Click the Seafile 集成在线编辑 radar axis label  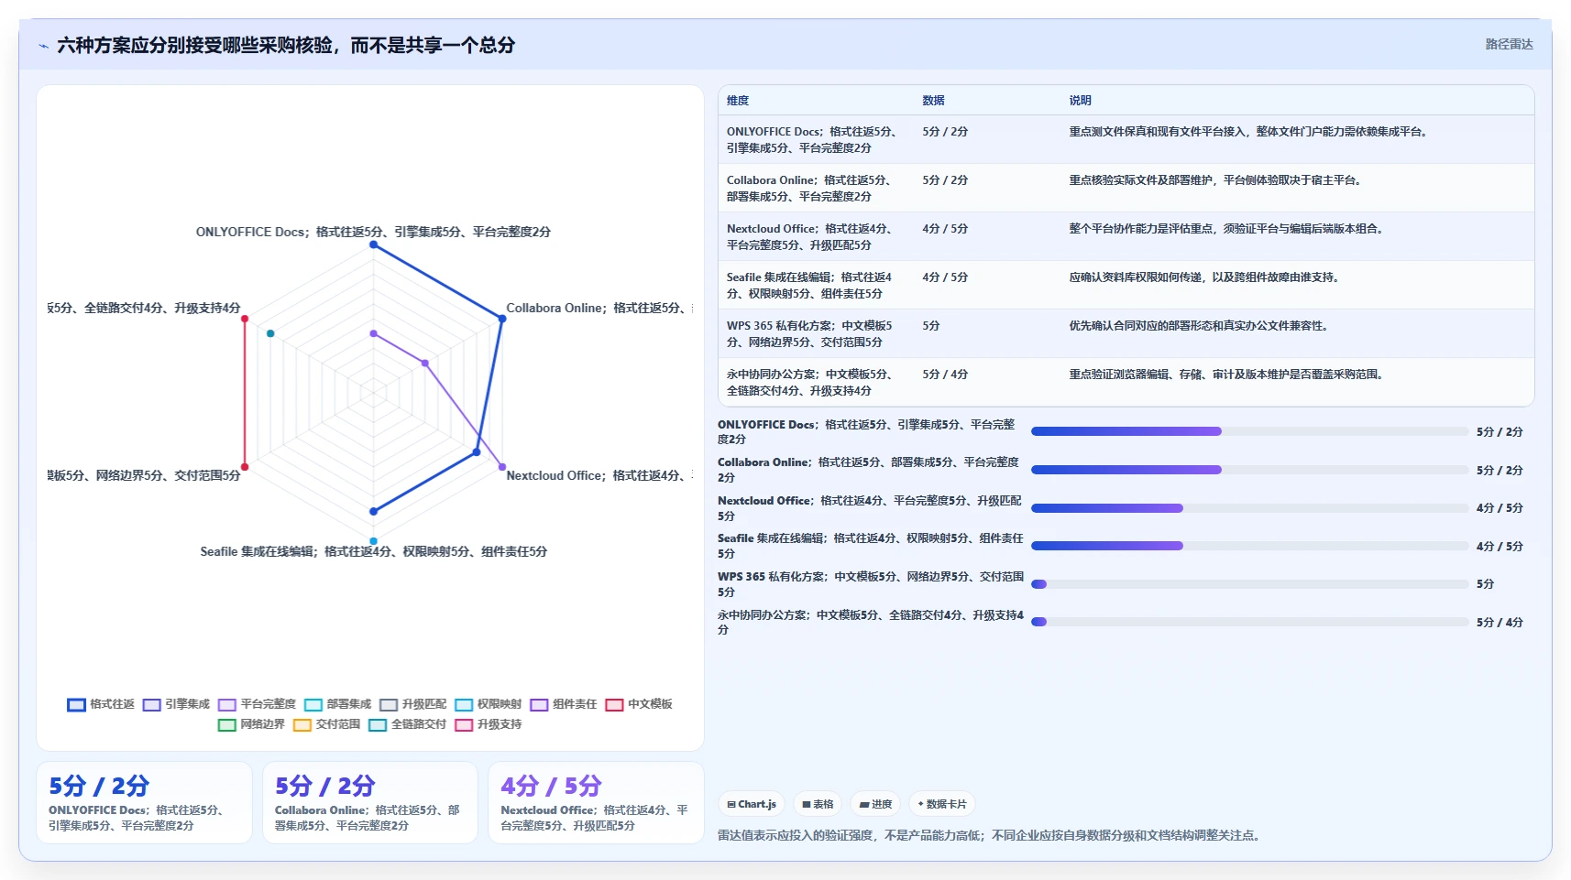point(373,551)
